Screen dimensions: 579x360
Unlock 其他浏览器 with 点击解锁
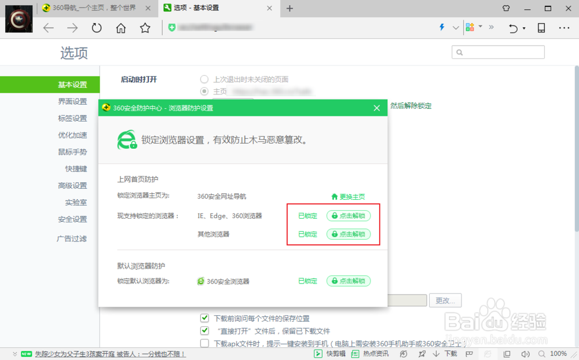click(349, 234)
